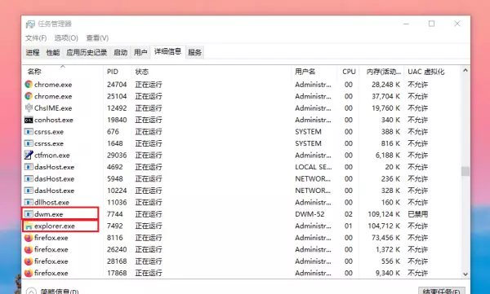The height and width of the screenshot is (294, 490).
Task: Click the ChsIME.exe process icon
Action: pyautogui.click(x=29, y=108)
